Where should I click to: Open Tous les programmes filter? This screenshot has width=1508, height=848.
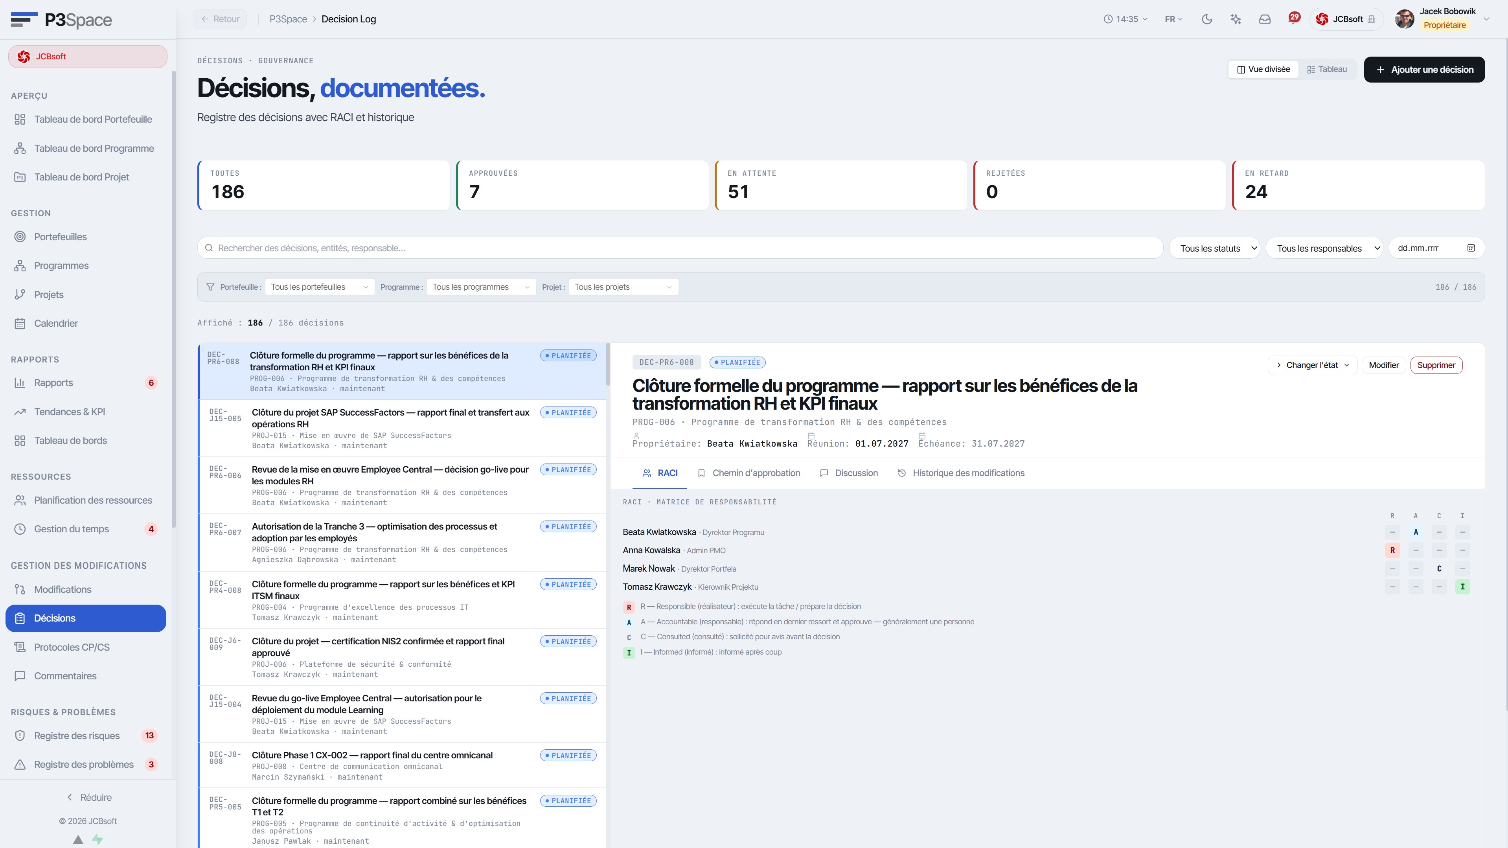point(481,287)
